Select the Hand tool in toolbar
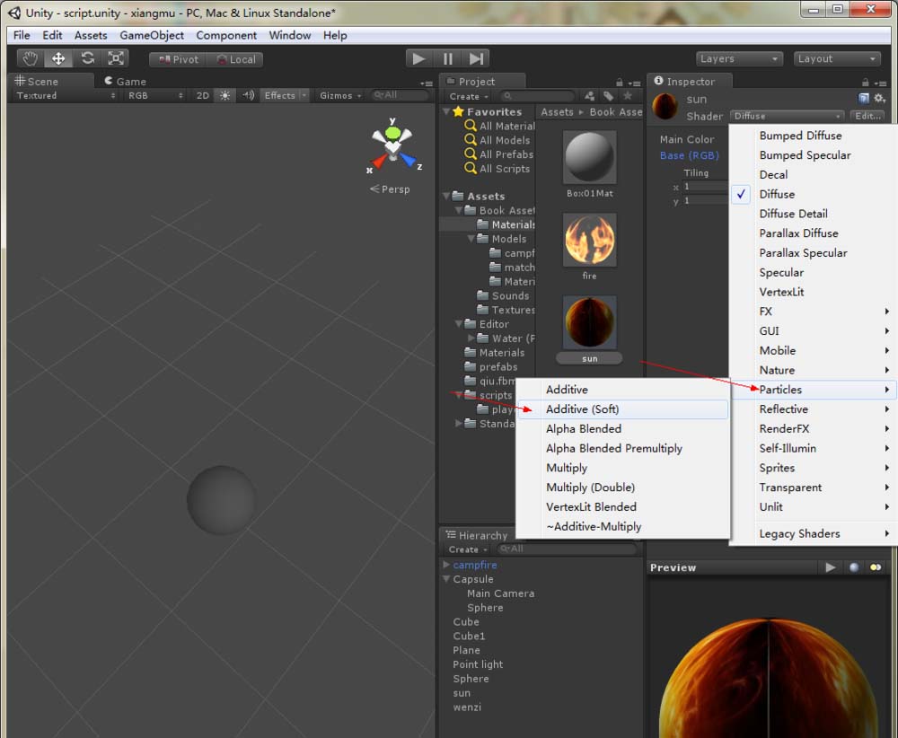This screenshot has height=738, width=898. point(30,58)
